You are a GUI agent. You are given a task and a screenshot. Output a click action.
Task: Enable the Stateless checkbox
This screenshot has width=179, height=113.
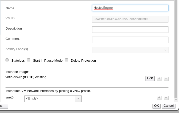click(7, 60)
